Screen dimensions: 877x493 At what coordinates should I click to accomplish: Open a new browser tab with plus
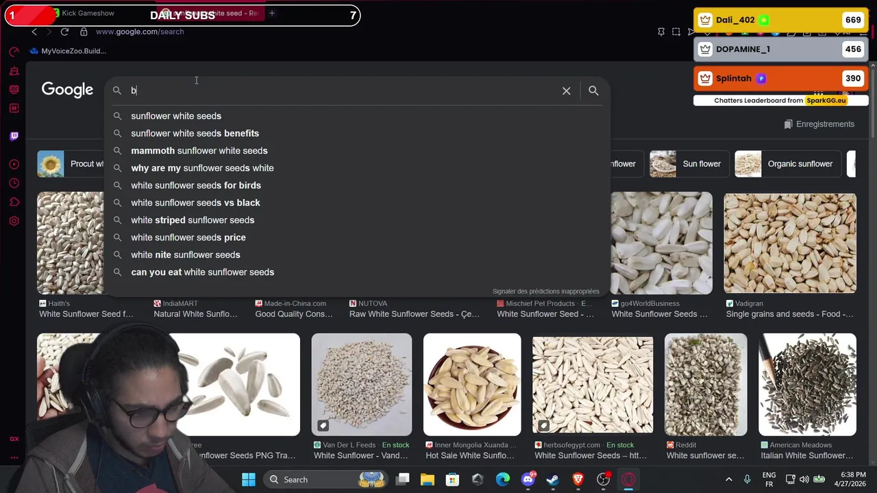272,13
